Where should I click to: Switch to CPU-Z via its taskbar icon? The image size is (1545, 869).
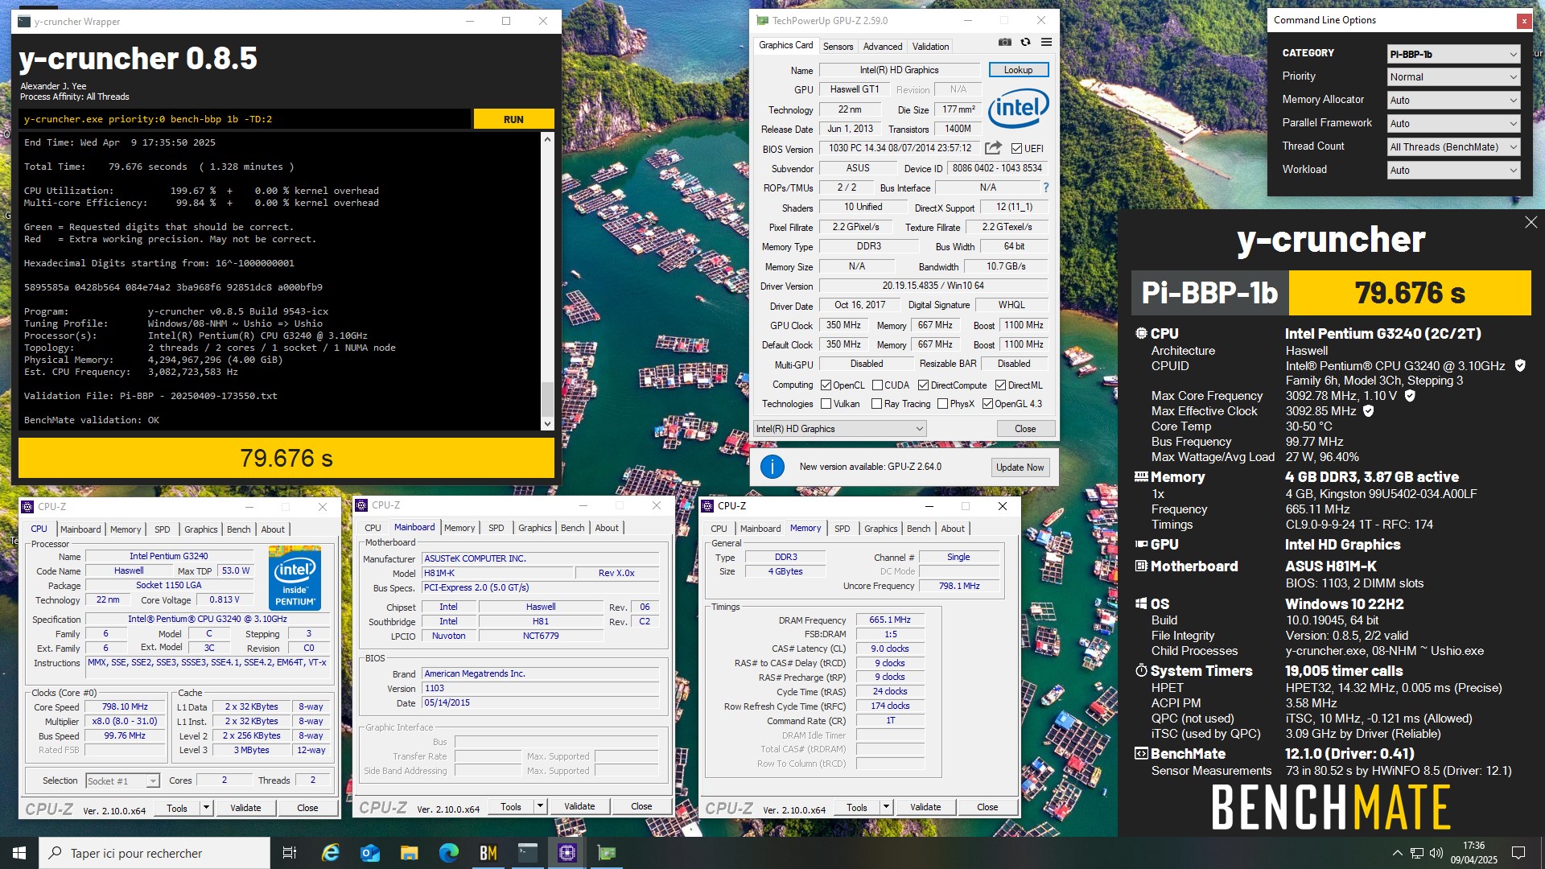[x=566, y=853]
